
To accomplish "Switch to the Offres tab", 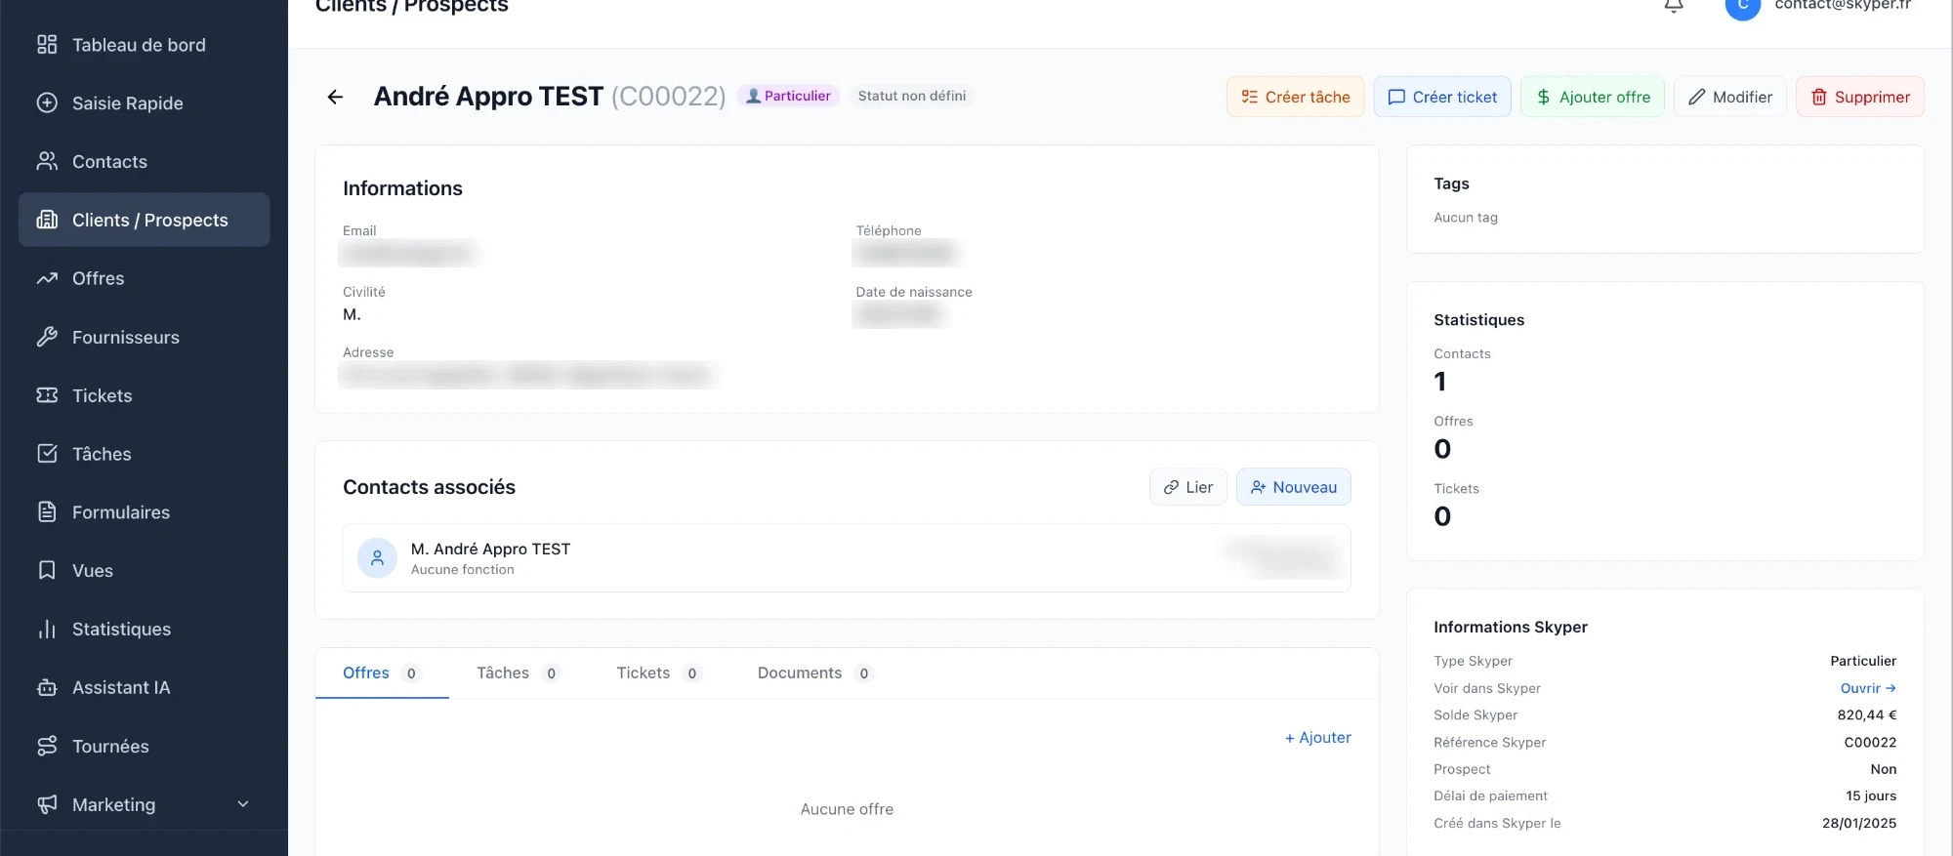I will pos(382,673).
